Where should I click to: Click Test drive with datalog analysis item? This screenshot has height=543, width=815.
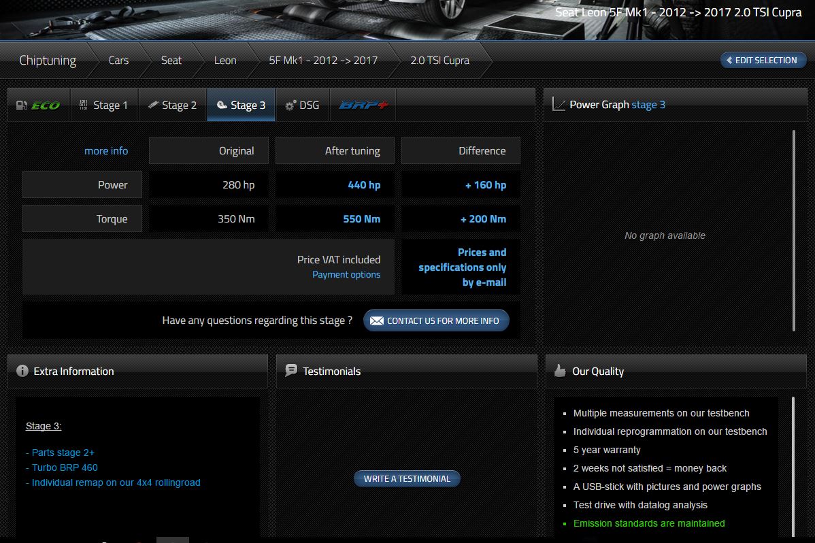(x=640, y=505)
